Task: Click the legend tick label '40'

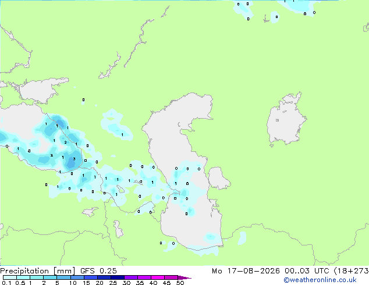Action: 153,283
